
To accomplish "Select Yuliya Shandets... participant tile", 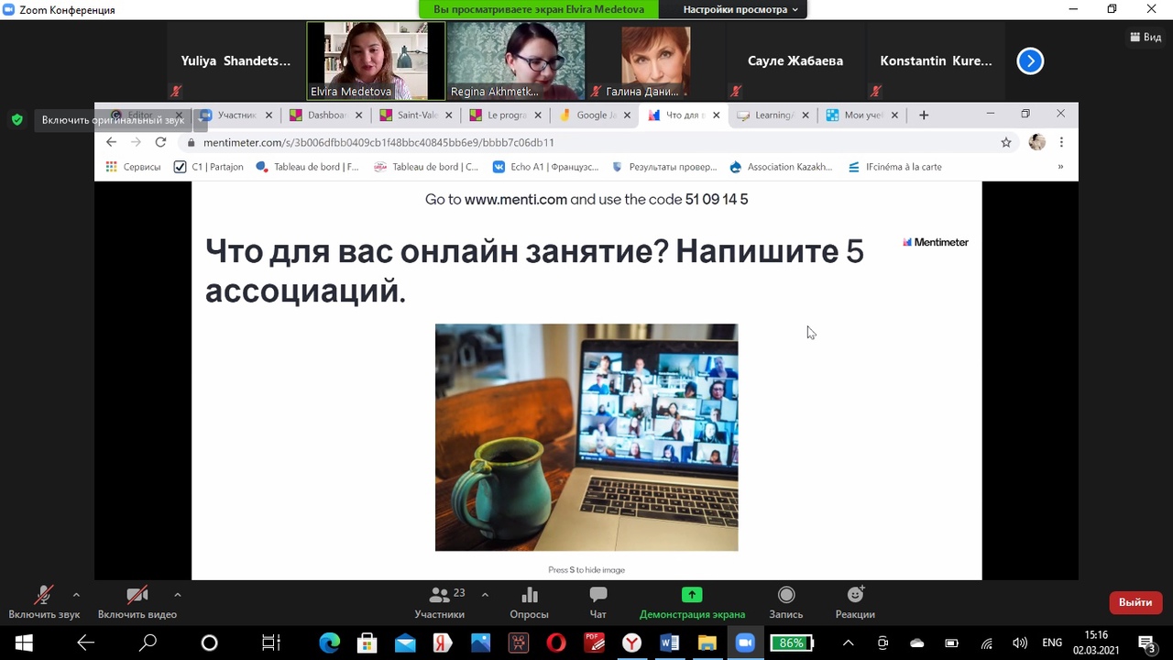I will (236, 60).
